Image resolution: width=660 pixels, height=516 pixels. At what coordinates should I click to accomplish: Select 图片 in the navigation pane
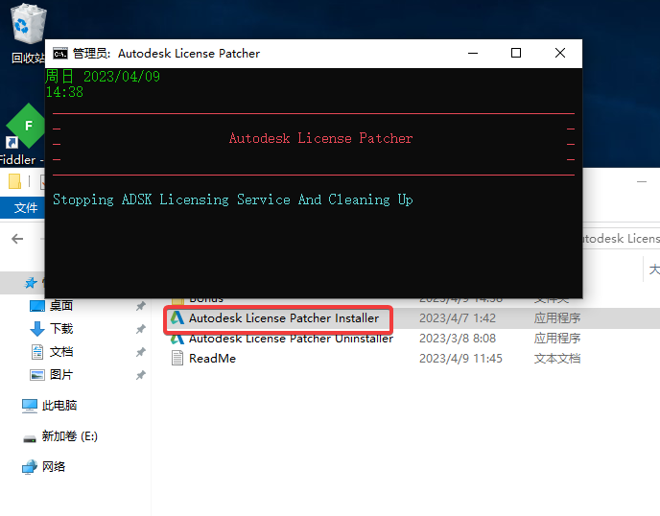click(61, 375)
